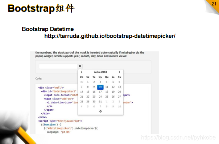Select day 24 in the calendar
Screen dimensions: 219x144
click(100, 97)
